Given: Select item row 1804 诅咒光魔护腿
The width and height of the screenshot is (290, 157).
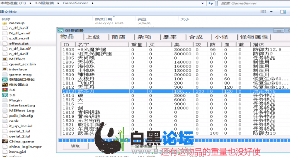Looking at the screenshot, I should [x=176, y=54].
